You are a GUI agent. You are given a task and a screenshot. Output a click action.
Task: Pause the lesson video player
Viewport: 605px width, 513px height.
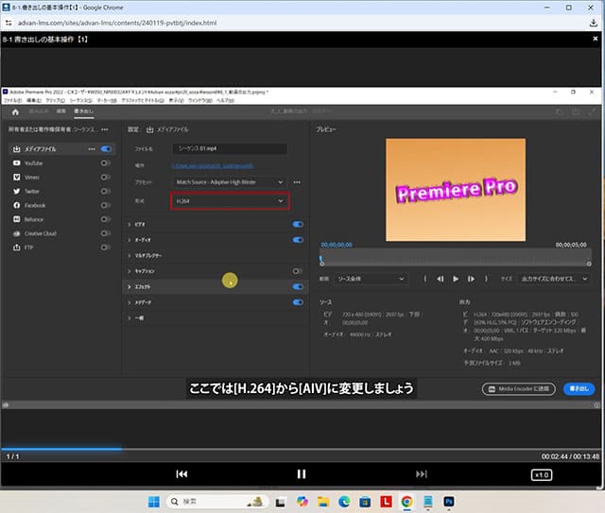pos(302,473)
